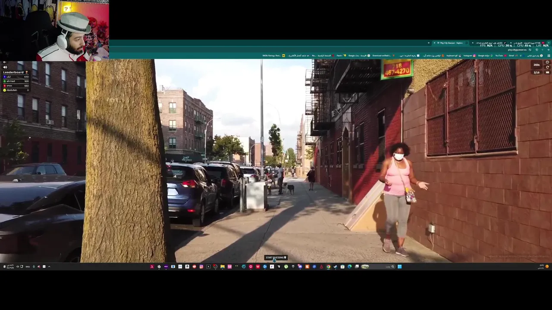The image size is (552, 310).
Task: Select Abdullah row in the leaderboard
Action: (16, 90)
